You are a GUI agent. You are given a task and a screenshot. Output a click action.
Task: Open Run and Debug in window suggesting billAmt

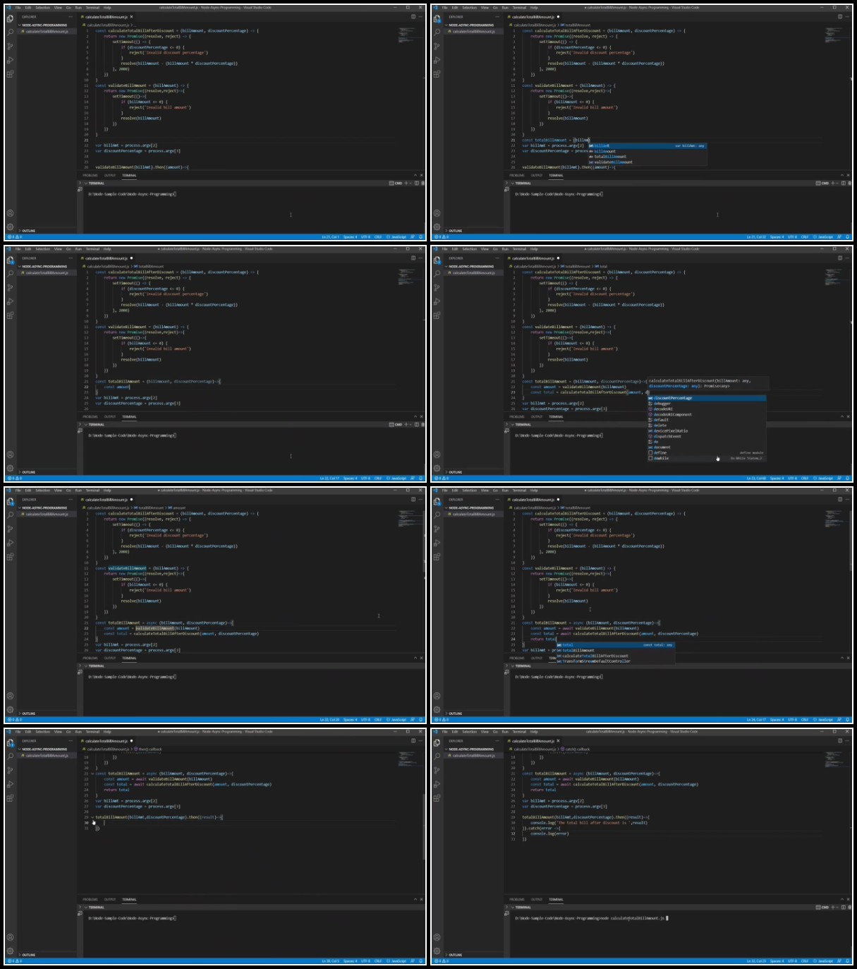[437, 60]
